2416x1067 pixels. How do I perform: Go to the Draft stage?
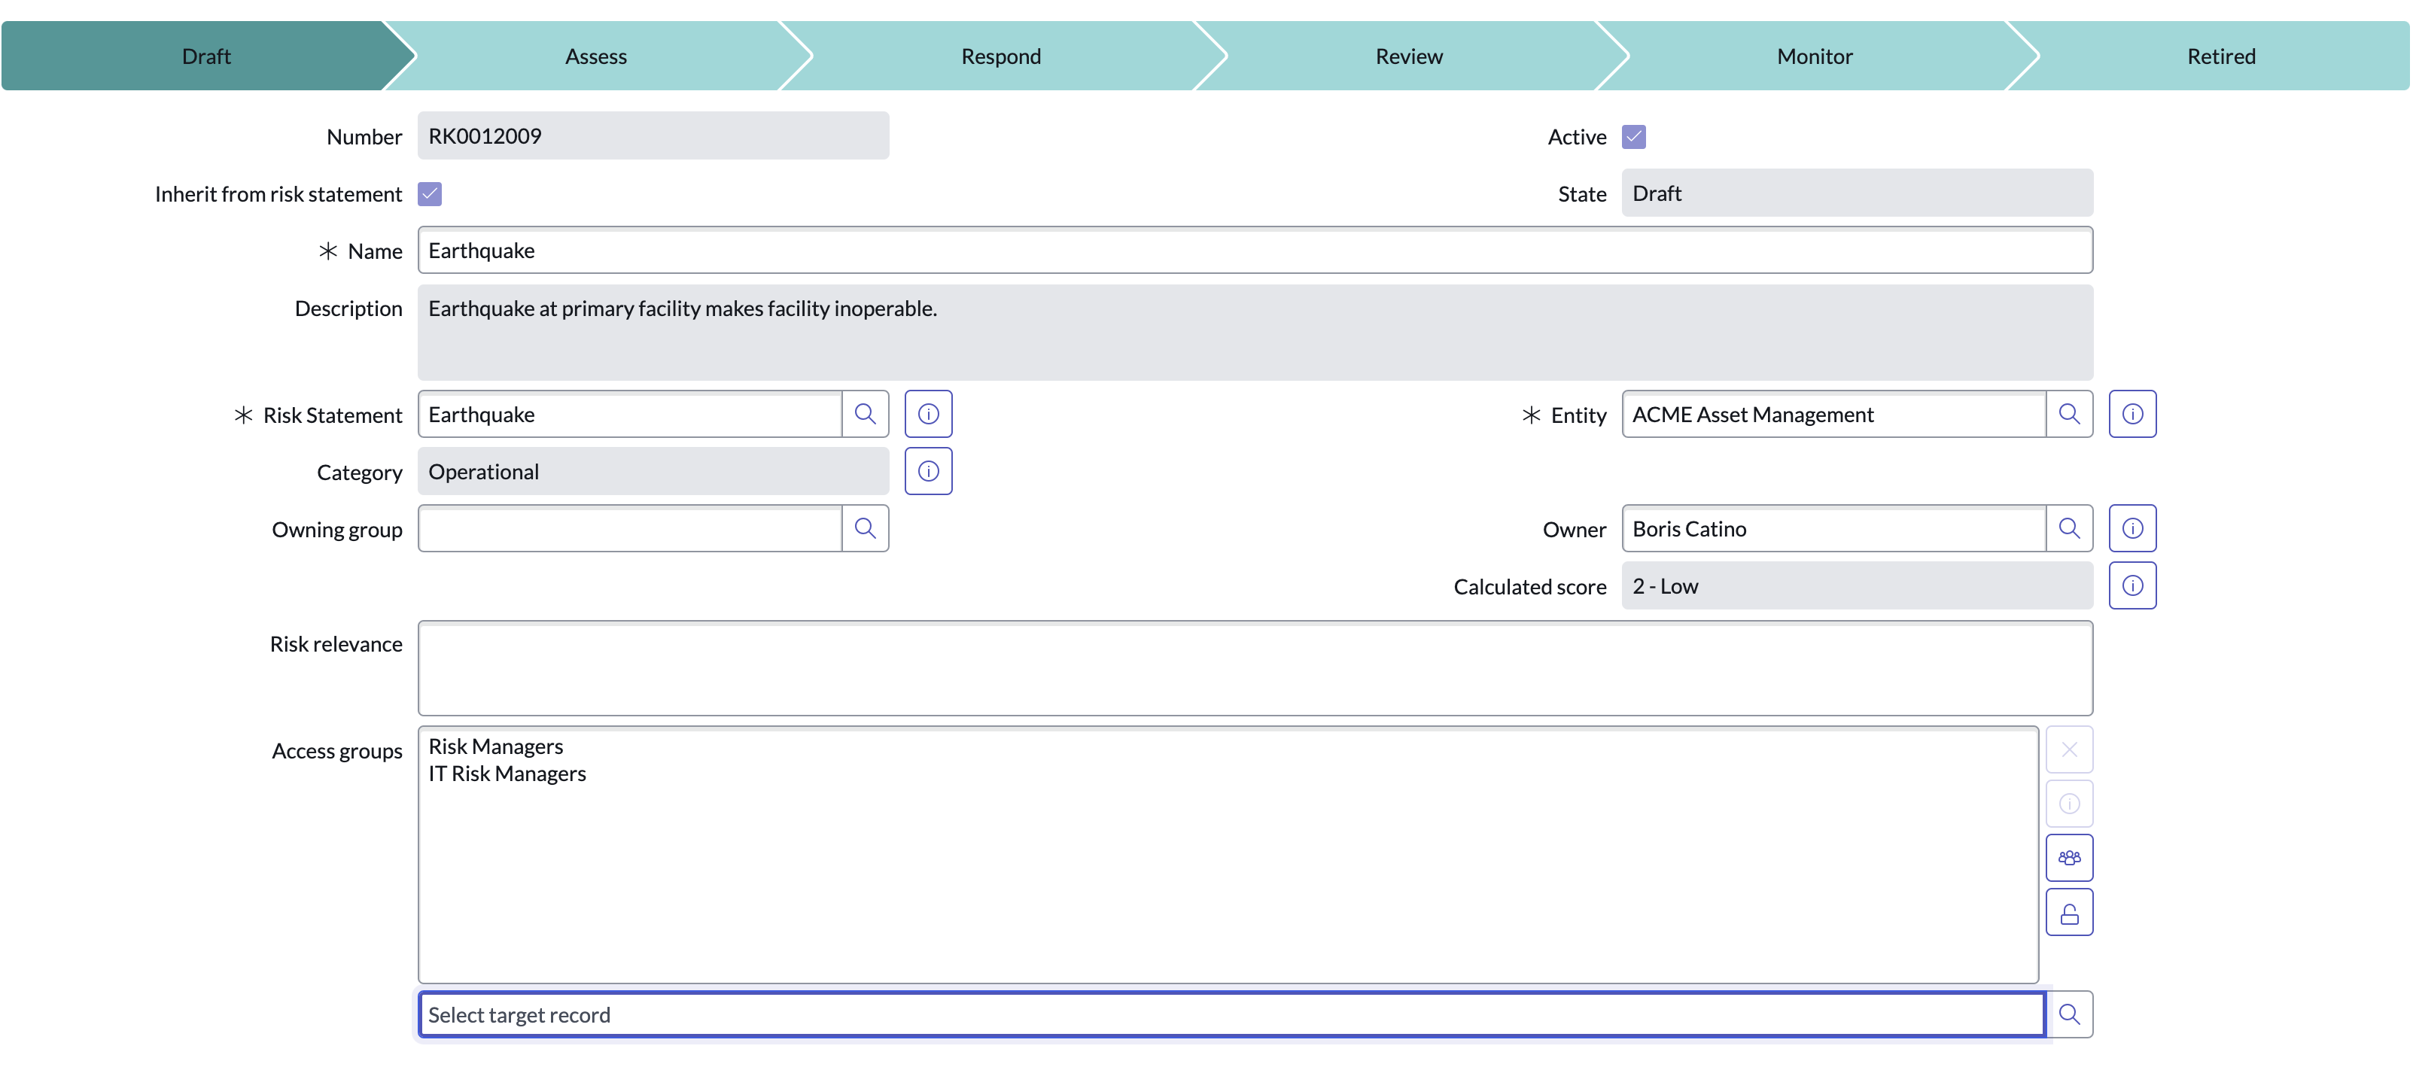click(206, 56)
